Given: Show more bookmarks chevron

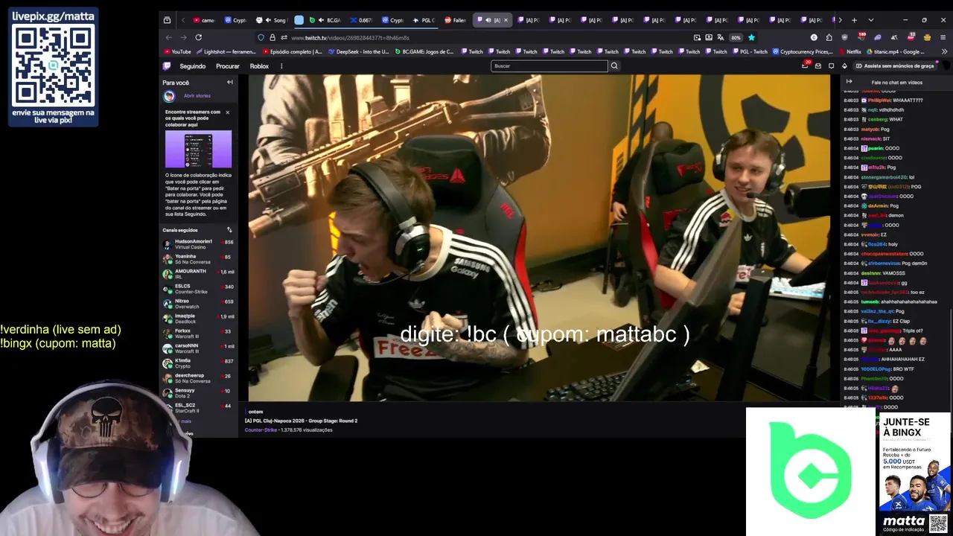Looking at the screenshot, I should click(945, 52).
